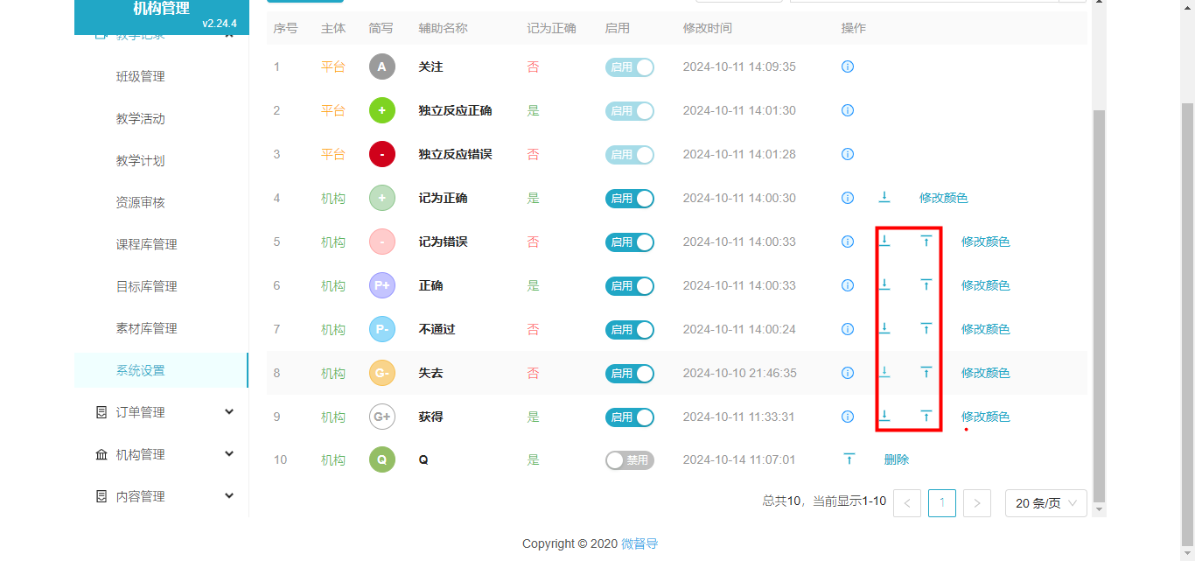The image size is (1195, 561).
Task: Open the 20 条/页 page size dropdown
Action: point(1046,503)
